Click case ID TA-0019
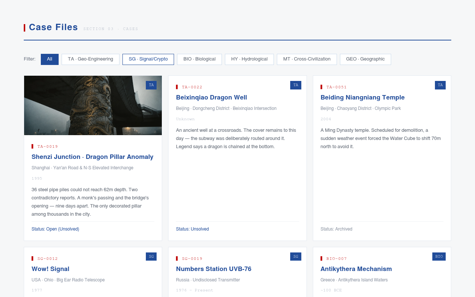Screen dimensions: 475x297 pyautogui.click(x=47, y=147)
